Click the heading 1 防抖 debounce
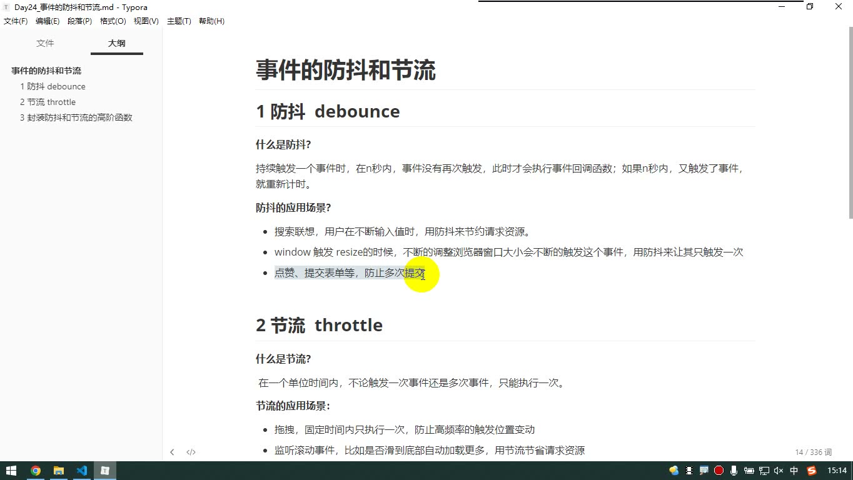This screenshot has height=480, width=853. 328,111
